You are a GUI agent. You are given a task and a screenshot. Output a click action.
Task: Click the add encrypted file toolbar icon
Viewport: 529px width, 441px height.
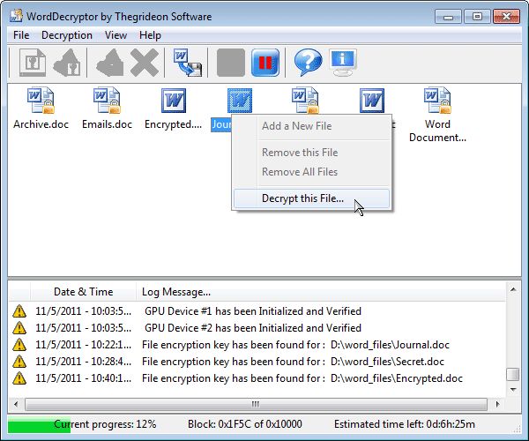[x=33, y=62]
